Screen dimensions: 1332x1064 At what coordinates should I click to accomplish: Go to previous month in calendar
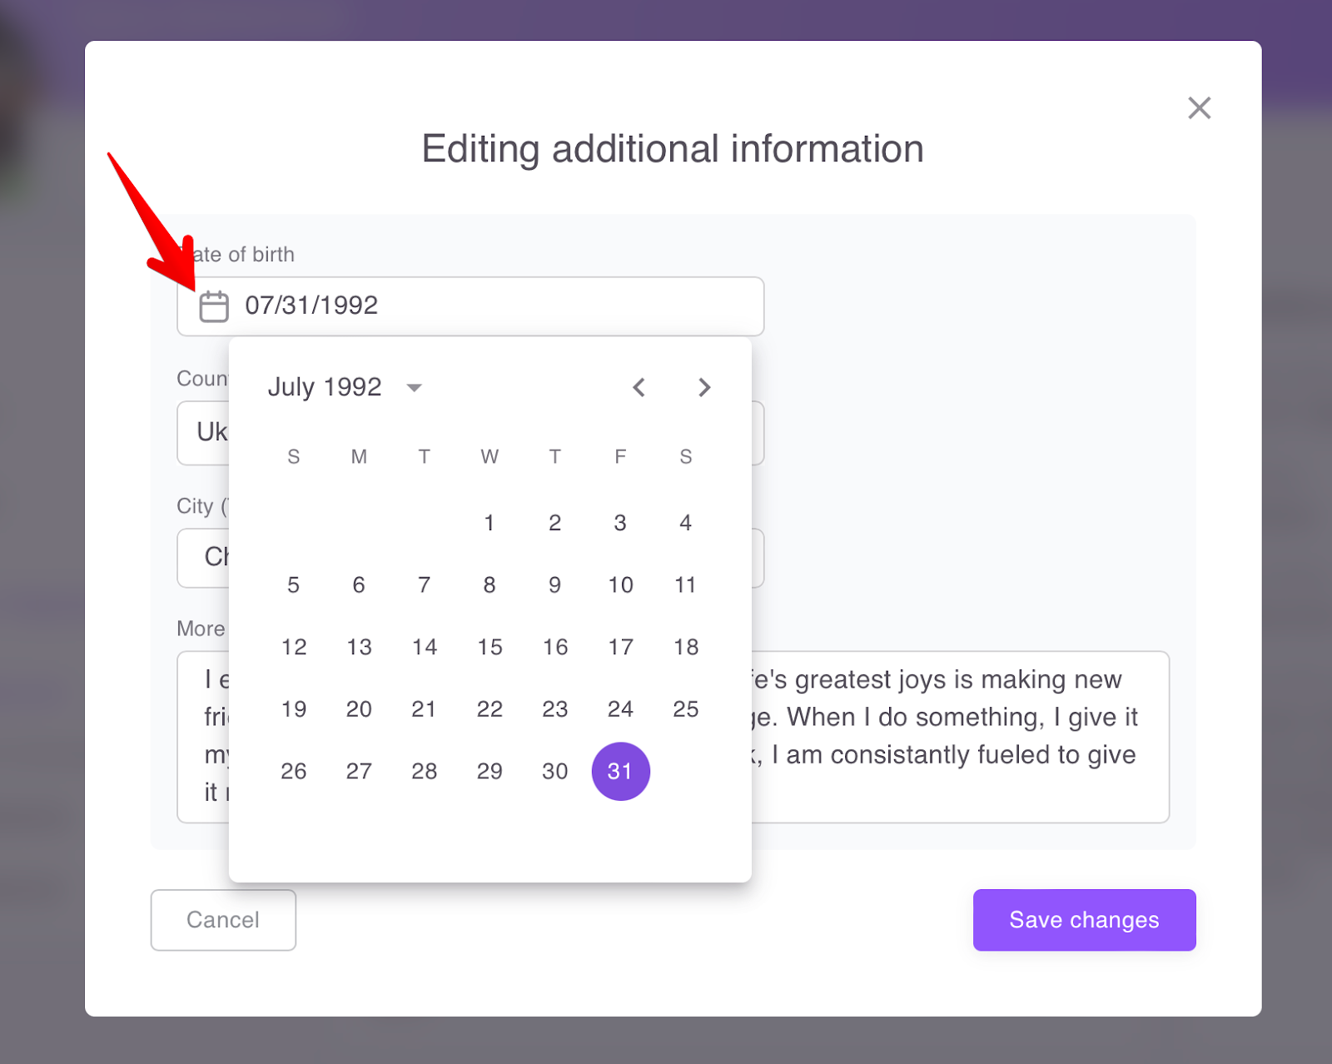tap(639, 387)
